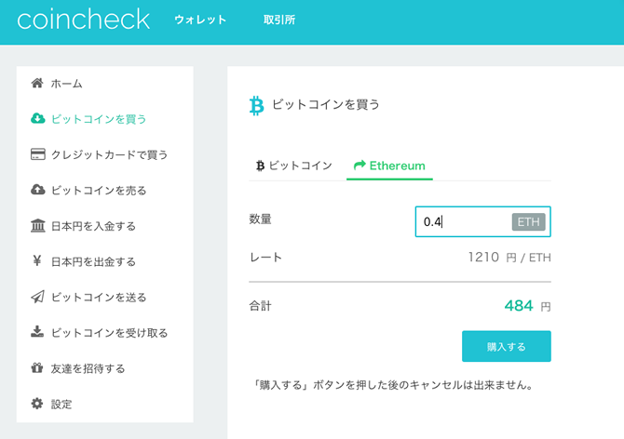Click the bank building deposit icon
This screenshot has height=439, width=624.
tap(38, 225)
